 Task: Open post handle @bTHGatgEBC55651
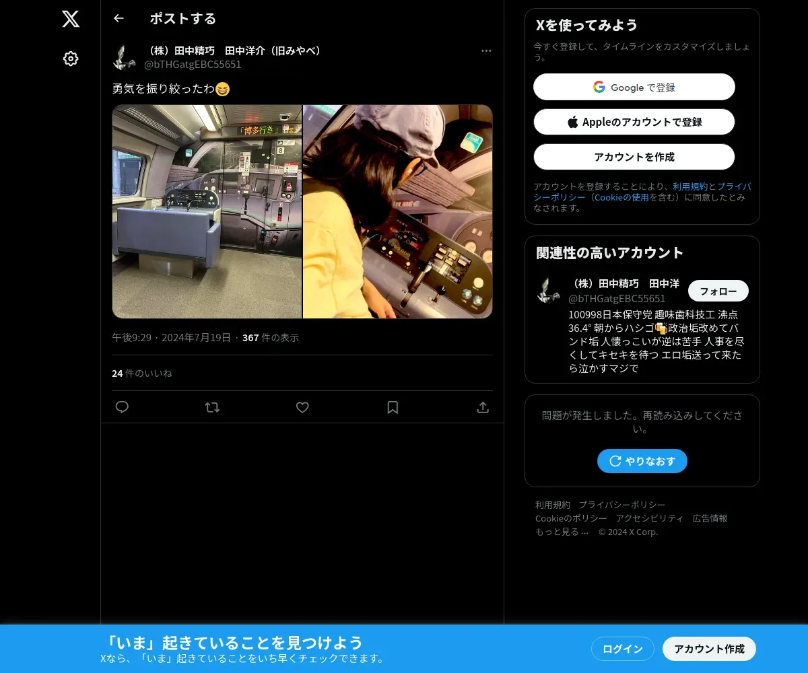tap(193, 65)
